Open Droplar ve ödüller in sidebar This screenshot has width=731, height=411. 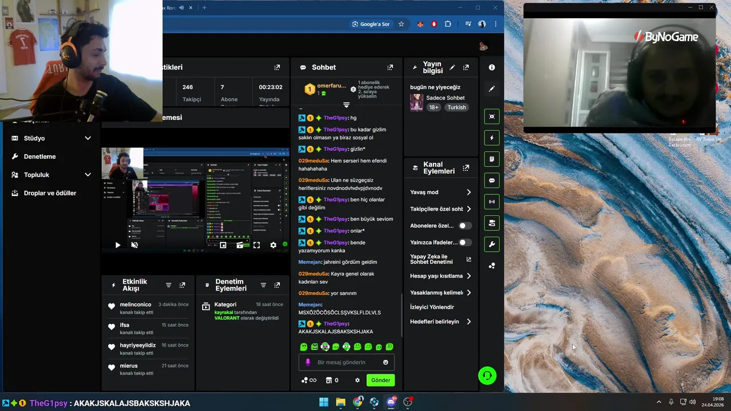tap(51, 193)
